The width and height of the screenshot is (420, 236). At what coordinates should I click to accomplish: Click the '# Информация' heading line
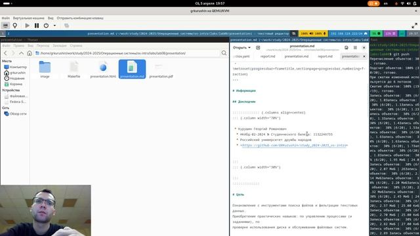(244, 90)
